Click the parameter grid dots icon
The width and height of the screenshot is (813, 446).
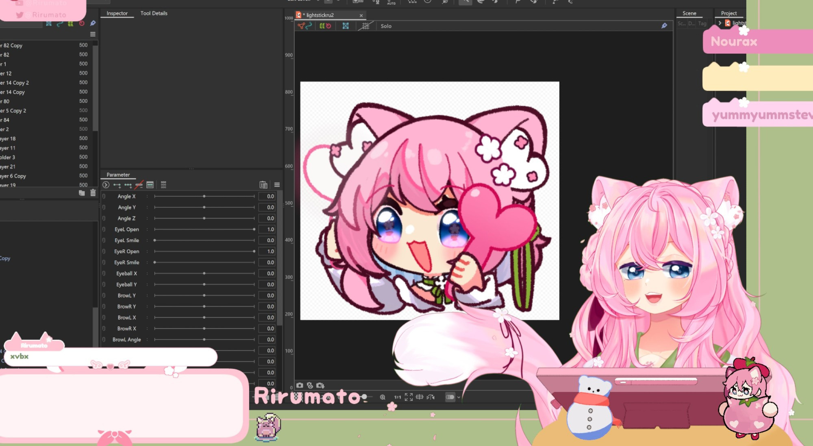coord(163,185)
